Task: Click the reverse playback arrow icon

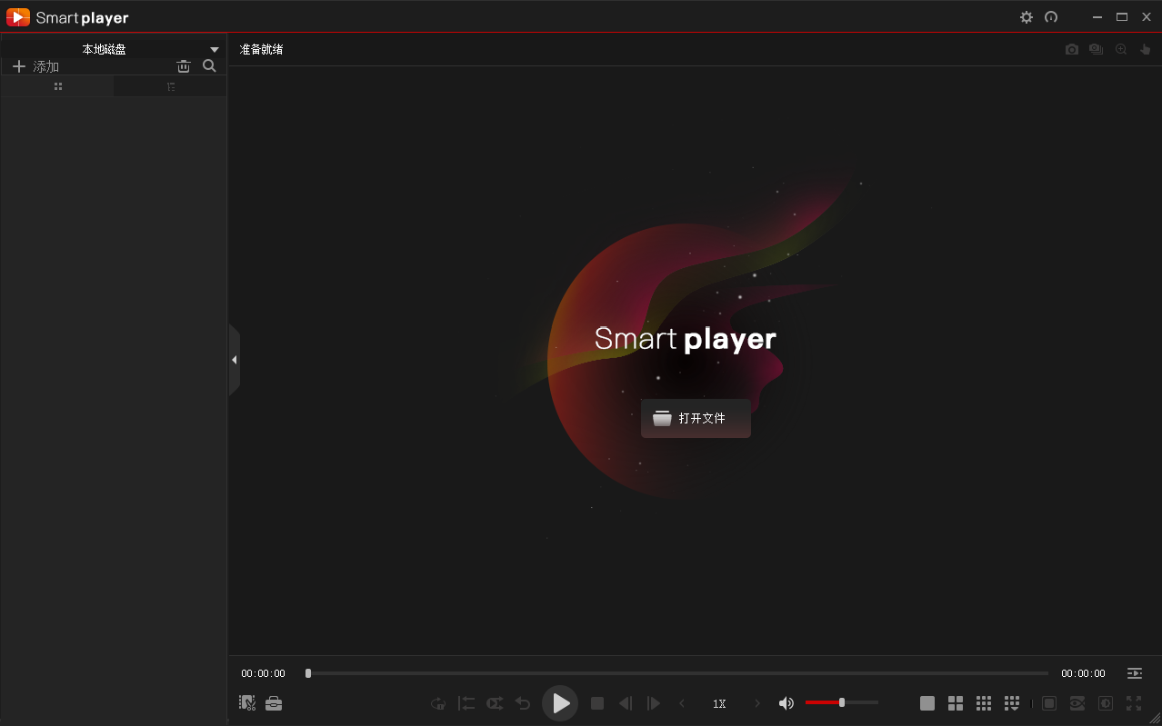Action: tap(523, 703)
